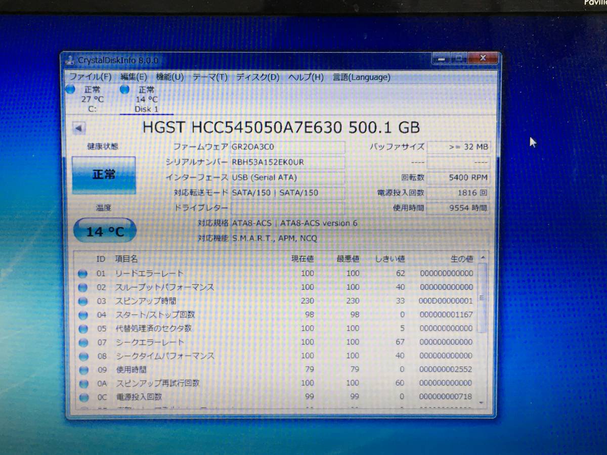The width and height of the screenshot is (607, 455).
Task: Click status icon for 08 シークタイムパフォーマンス
Action: pyautogui.click(x=82, y=356)
